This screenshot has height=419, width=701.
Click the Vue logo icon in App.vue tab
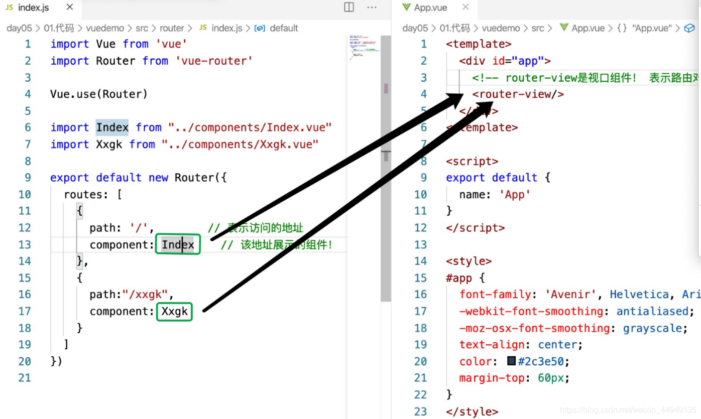coord(406,8)
